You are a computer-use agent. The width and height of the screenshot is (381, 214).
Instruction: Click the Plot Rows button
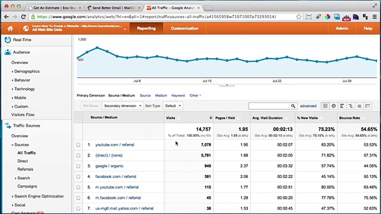tap(90, 106)
